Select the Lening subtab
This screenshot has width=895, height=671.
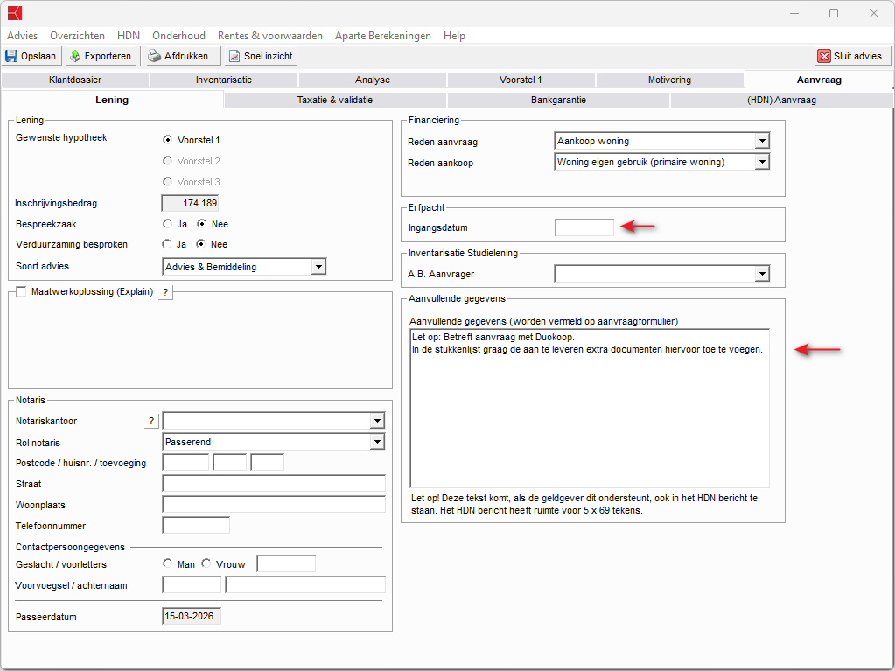(x=112, y=100)
